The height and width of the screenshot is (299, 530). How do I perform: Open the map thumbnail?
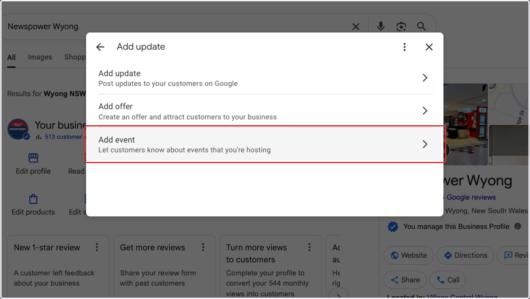coord(509,103)
